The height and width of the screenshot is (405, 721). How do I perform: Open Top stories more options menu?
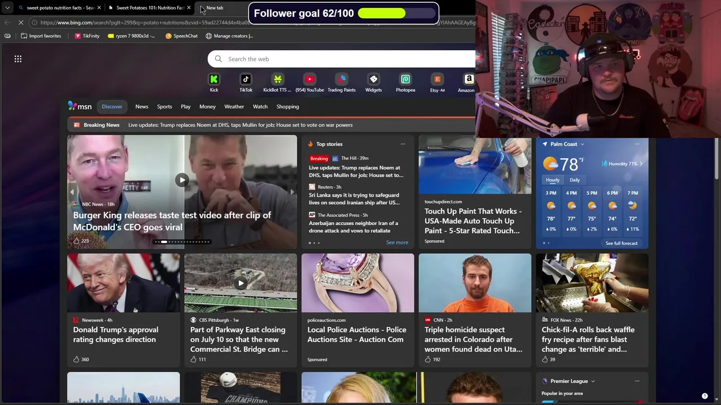(x=403, y=144)
